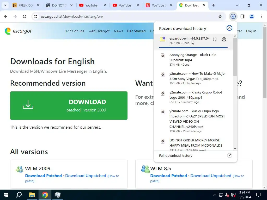
Task: Open full download history external-link icon
Action: pos(229,155)
